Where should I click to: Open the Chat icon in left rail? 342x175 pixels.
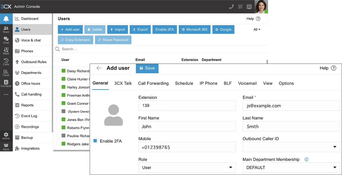coord(6,40)
